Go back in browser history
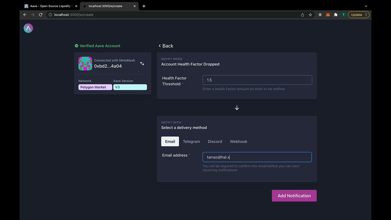Screen dimensions: 391x220 (x=25, y=15)
